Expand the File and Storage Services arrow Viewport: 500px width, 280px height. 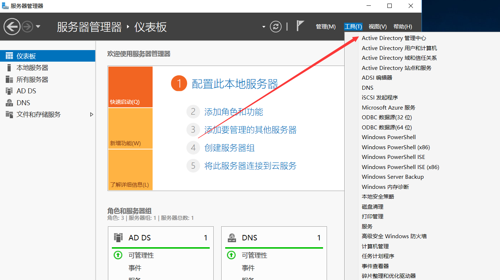click(x=91, y=114)
